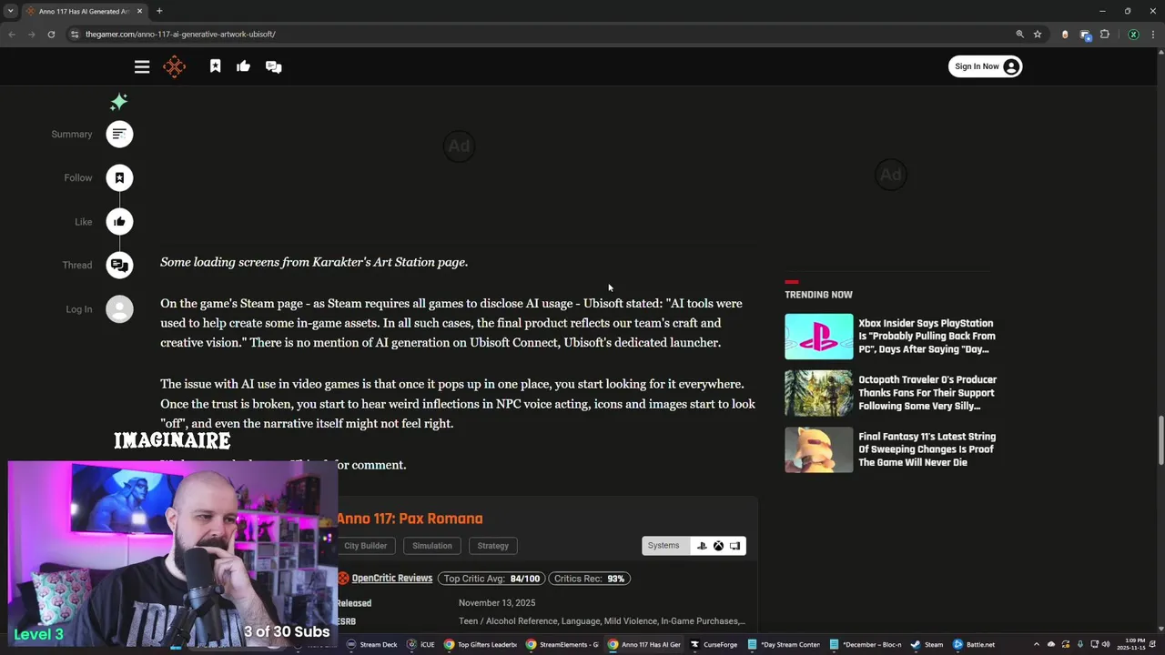Switch to StreamElements Chrome taskbar window

(x=562, y=644)
